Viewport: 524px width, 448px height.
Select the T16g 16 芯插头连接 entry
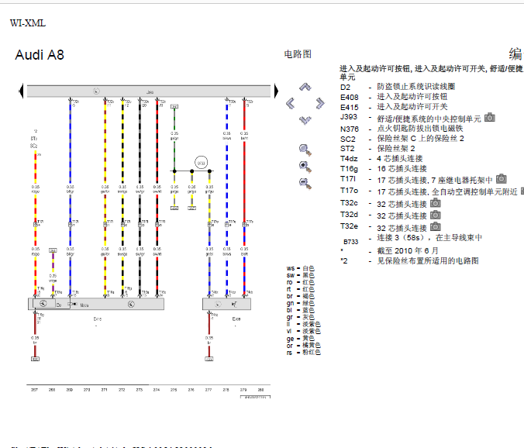[383, 169]
